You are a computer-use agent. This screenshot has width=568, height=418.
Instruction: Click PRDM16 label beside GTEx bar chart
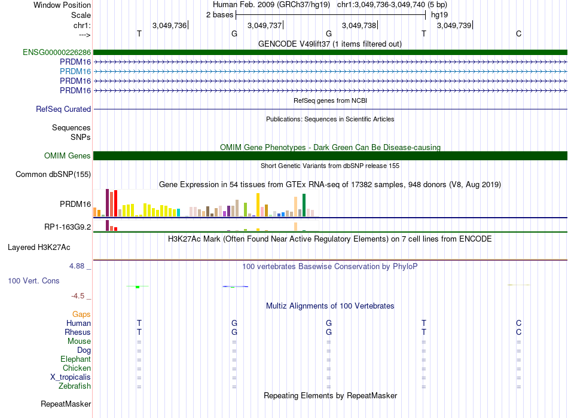[75, 204]
